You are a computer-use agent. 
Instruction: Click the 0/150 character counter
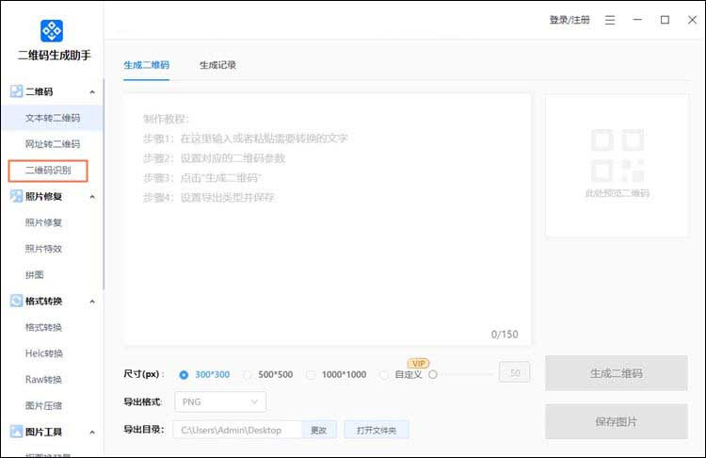pyautogui.click(x=505, y=335)
